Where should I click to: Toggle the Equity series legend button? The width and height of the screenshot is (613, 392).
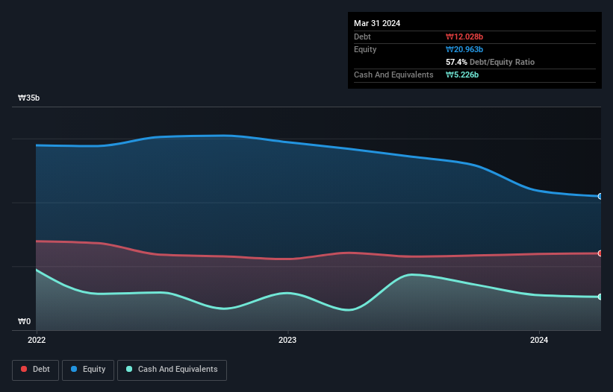88,370
